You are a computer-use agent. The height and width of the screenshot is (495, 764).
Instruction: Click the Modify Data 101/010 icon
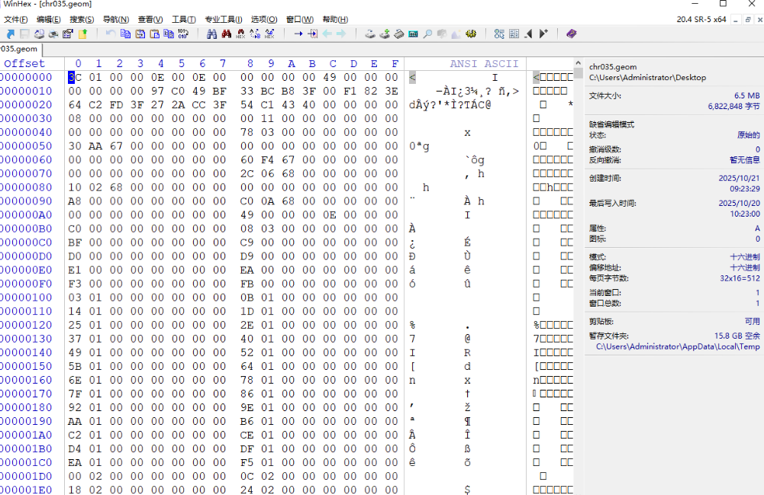pyautogui.click(x=183, y=34)
